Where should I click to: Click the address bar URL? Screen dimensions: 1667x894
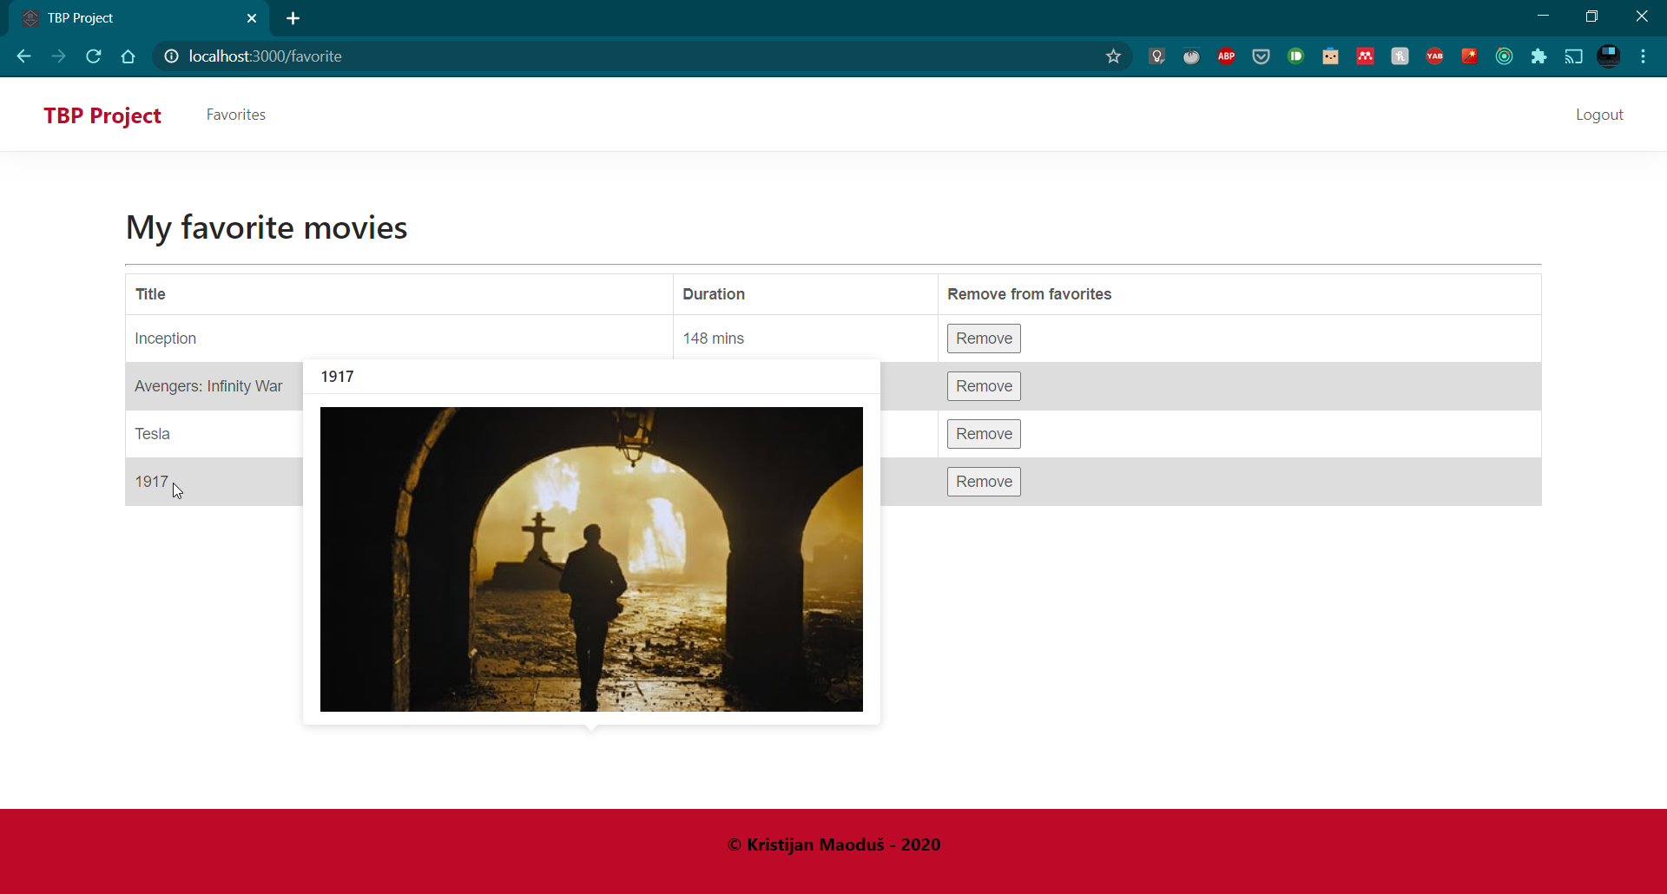point(265,56)
